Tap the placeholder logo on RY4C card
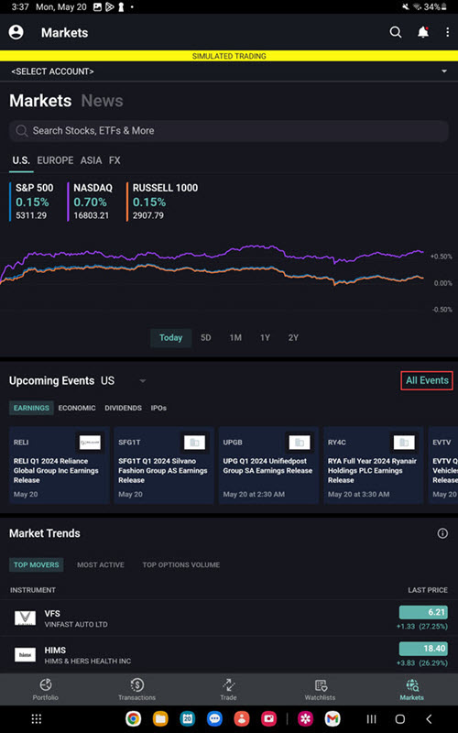 pos(404,443)
